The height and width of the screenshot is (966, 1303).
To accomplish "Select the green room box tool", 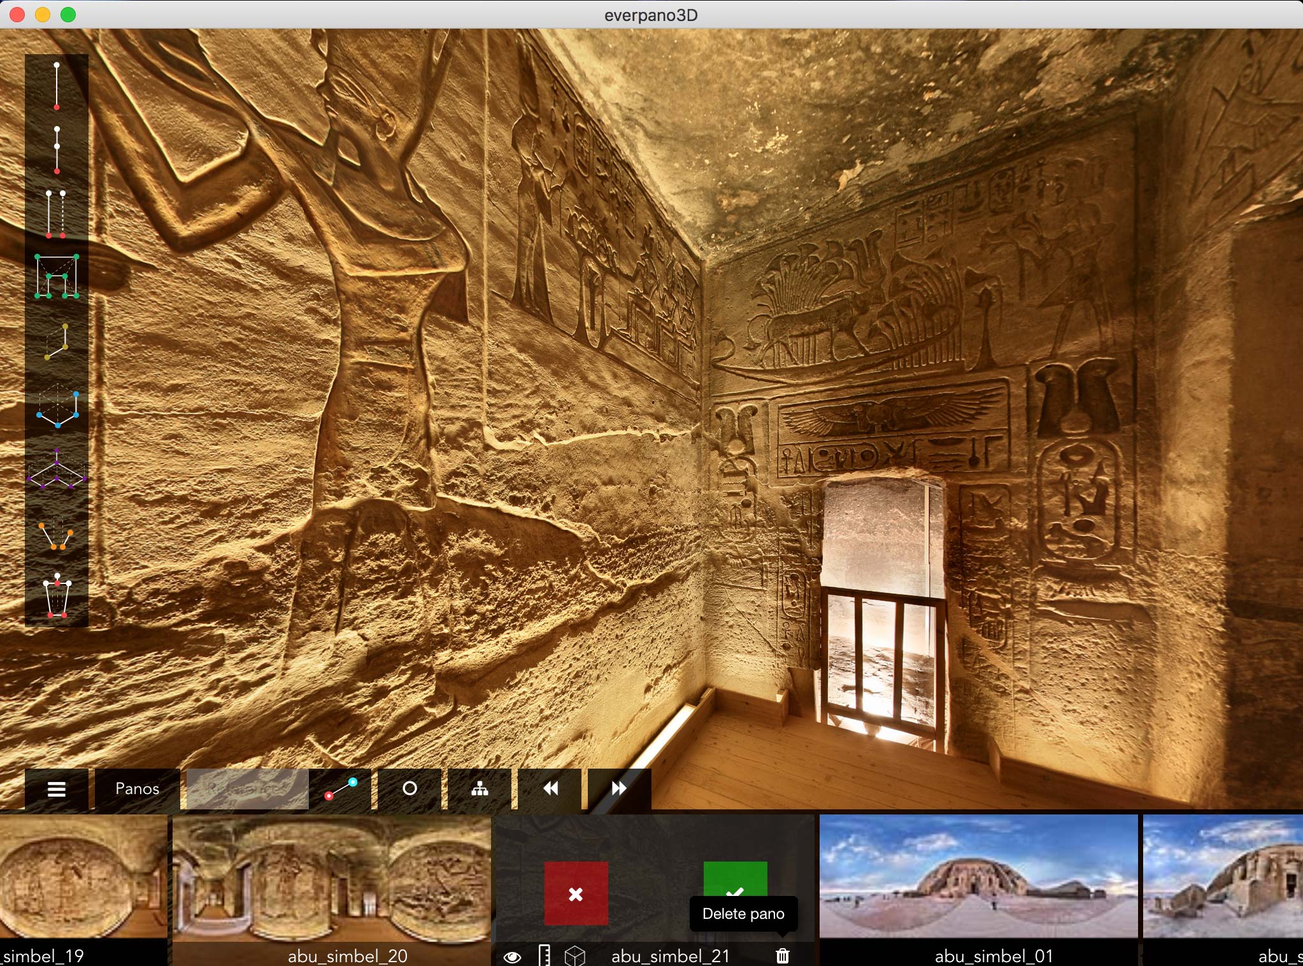I will [x=57, y=276].
